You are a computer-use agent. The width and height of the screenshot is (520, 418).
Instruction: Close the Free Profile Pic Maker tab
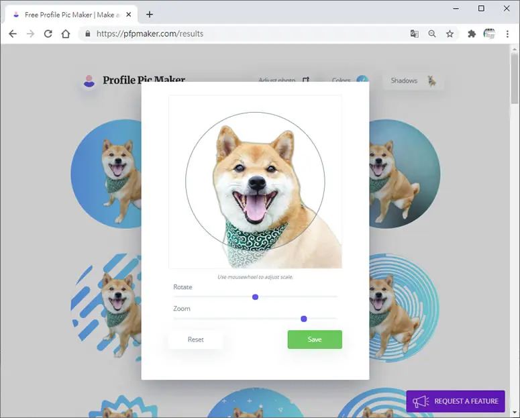[129, 15]
